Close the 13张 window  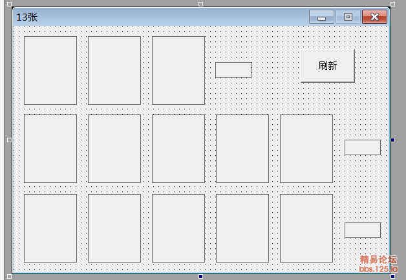(374, 17)
